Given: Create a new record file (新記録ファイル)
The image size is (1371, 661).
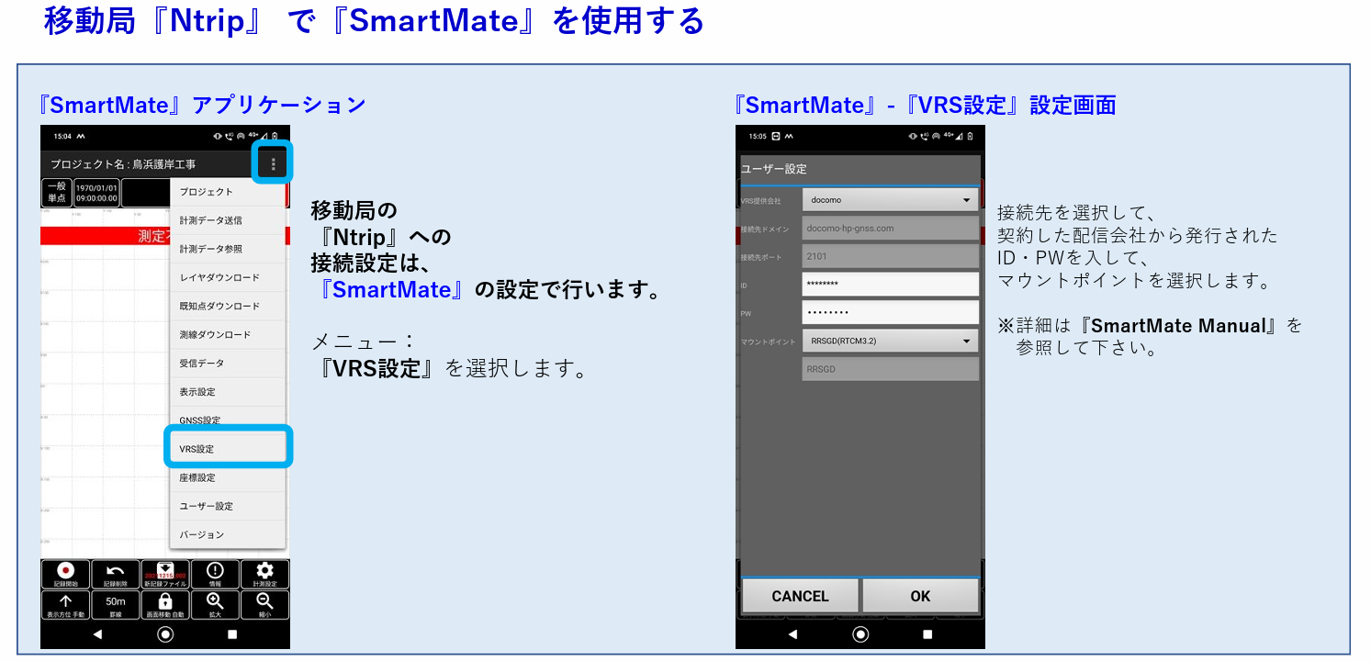Looking at the screenshot, I should tap(165, 575).
